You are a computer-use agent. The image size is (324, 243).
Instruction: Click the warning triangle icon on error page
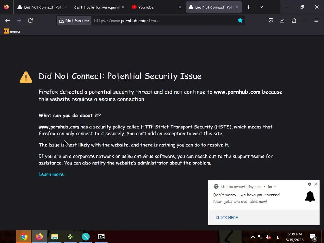pyautogui.click(x=26, y=78)
